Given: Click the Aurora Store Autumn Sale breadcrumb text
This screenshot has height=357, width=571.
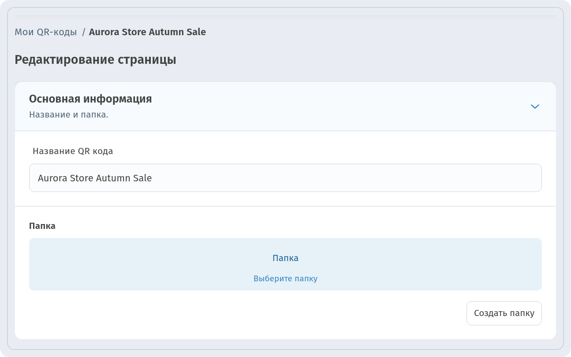Looking at the screenshot, I should click(147, 32).
